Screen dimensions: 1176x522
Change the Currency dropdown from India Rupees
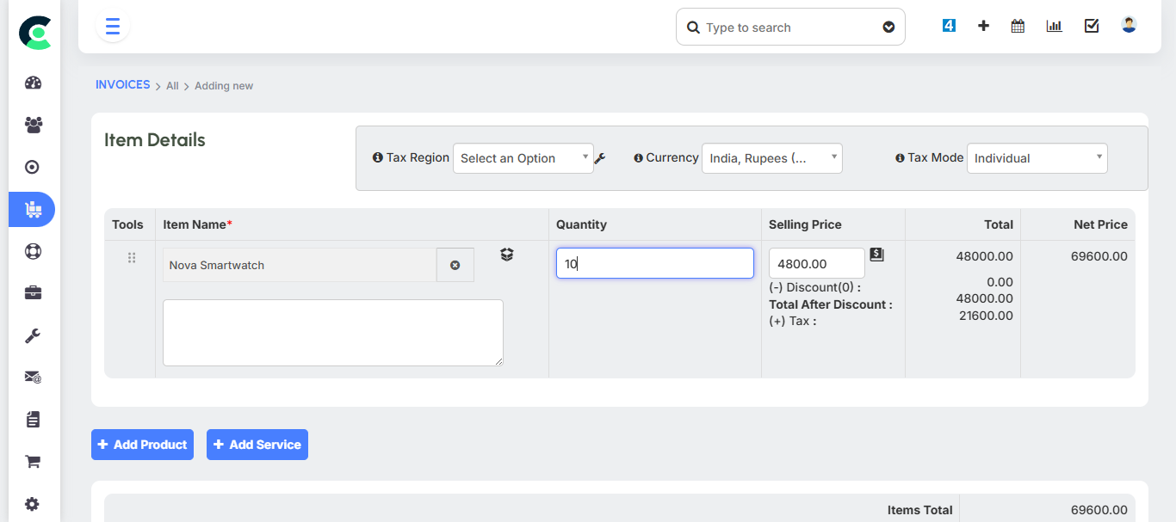pyautogui.click(x=771, y=157)
